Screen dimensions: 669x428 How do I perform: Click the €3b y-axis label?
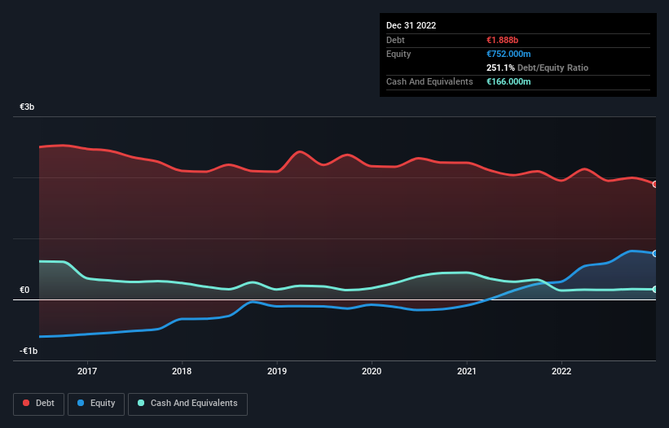[27, 107]
